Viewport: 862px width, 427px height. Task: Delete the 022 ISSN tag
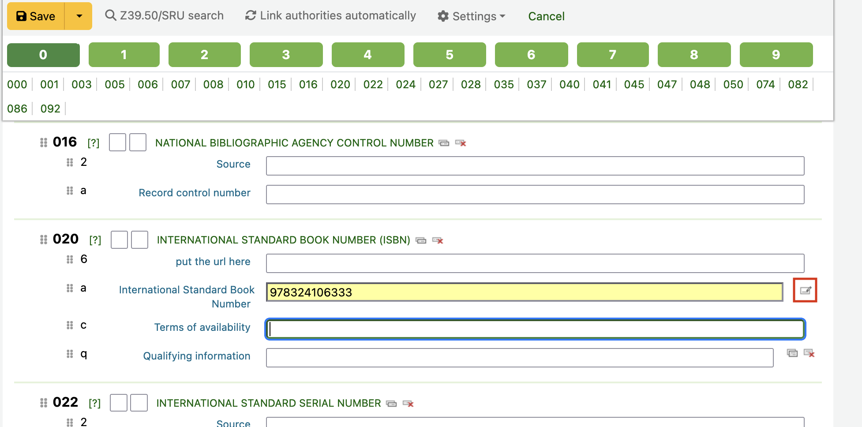pos(408,404)
